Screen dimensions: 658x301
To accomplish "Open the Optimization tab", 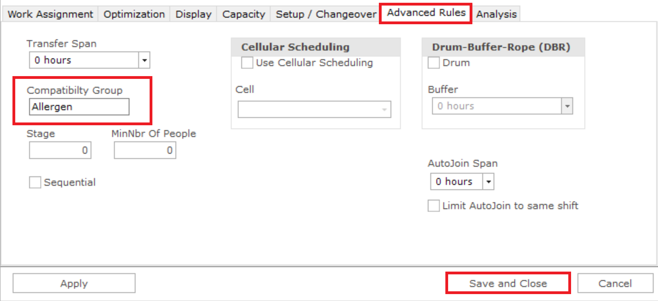I will click(134, 14).
